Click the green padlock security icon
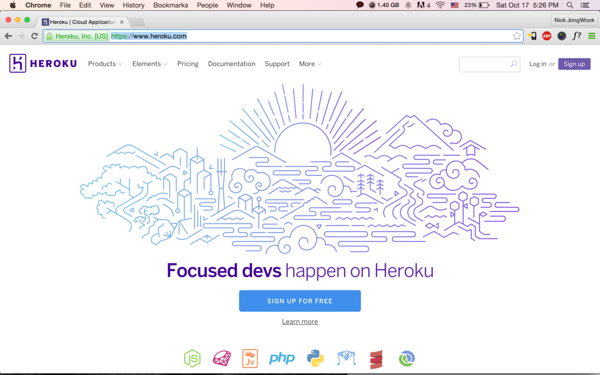 coord(50,36)
